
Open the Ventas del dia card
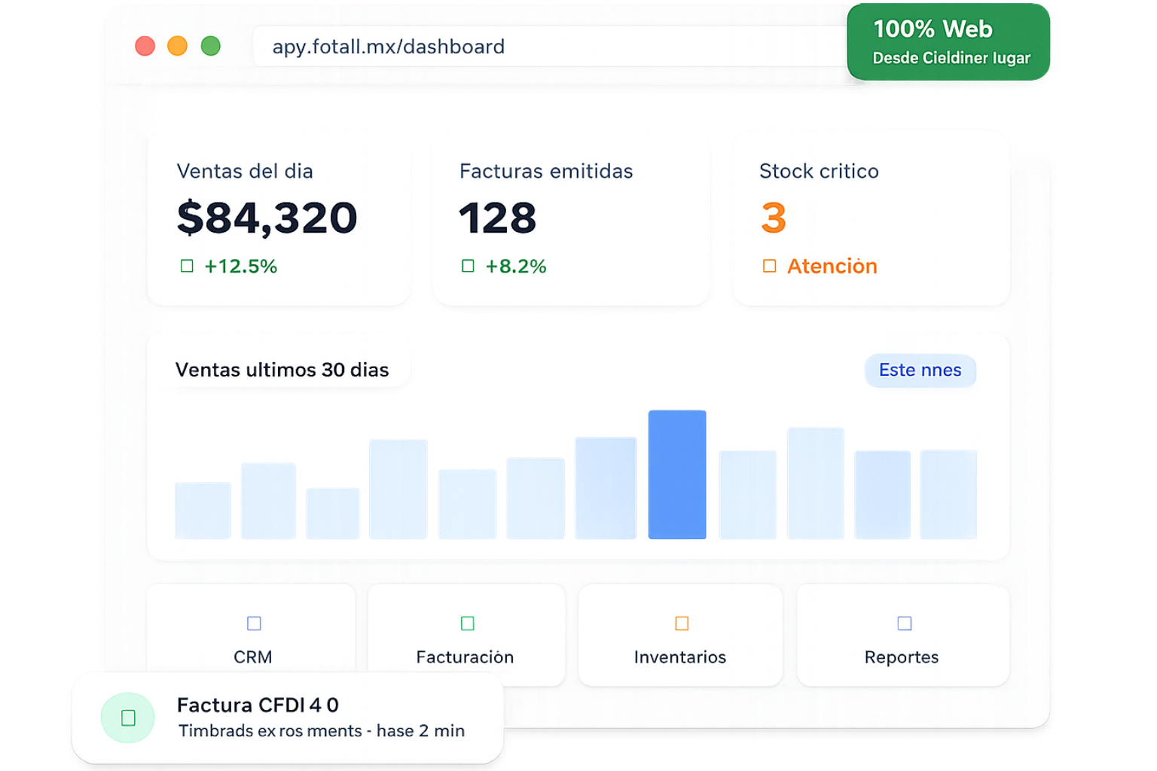pos(279,220)
